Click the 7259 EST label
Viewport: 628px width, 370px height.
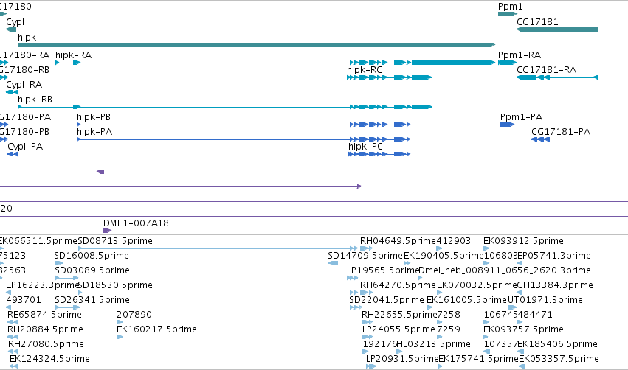(449, 329)
